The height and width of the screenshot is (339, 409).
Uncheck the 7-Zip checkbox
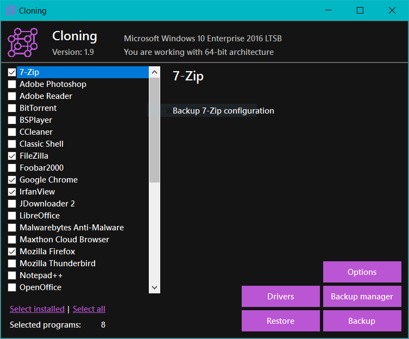point(12,72)
